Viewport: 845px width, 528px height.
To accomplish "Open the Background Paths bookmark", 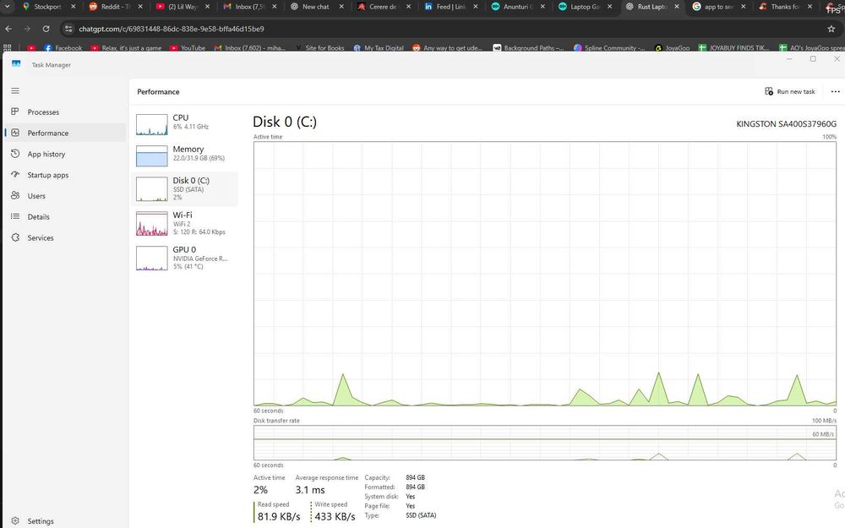I will tap(528, 48).
